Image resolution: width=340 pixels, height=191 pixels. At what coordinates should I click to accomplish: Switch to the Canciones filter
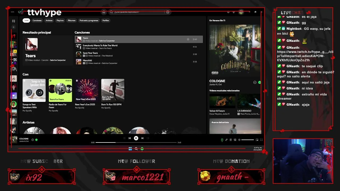pos(37,20)
